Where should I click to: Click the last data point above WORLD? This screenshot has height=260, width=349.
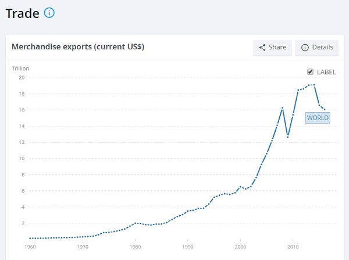click(x=325, y=110)
